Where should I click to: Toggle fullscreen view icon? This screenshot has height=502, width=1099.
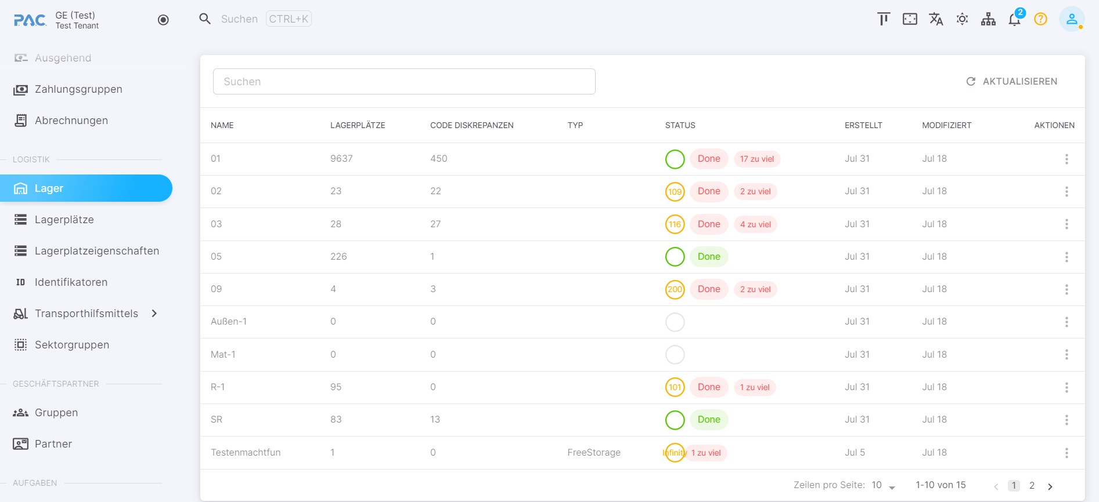[x=910, y=19]
